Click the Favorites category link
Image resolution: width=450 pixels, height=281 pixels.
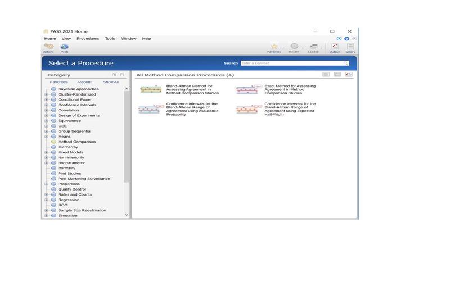click(58, 82)
